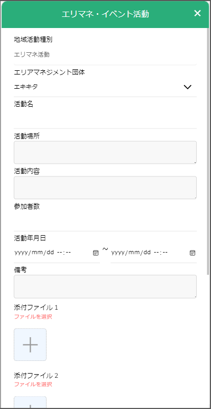Click ファイルを選択 link under 添付ファイル 2
The height and width of the screenshot is (409, 211).
coord(33,385)
